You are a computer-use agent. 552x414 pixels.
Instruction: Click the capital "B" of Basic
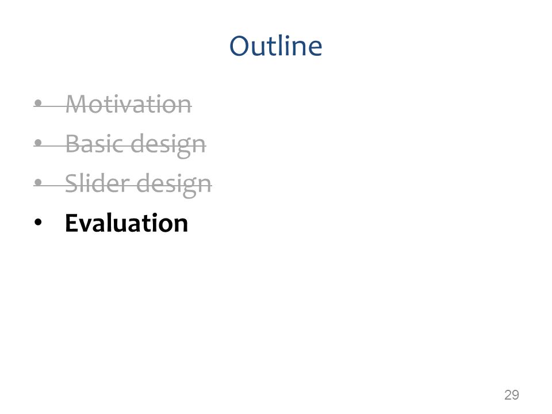(72, 144)
